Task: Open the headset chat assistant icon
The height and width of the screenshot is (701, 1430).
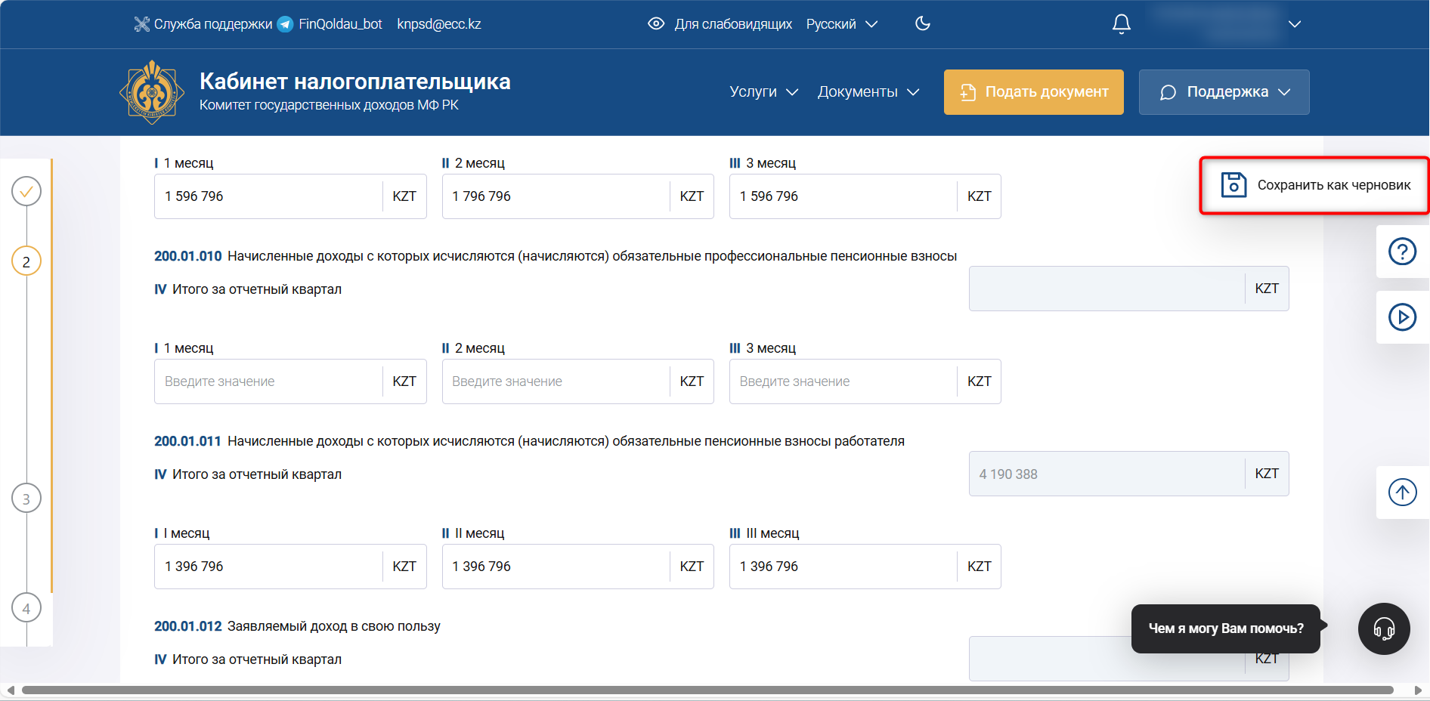Action: tap(1383, 628)
